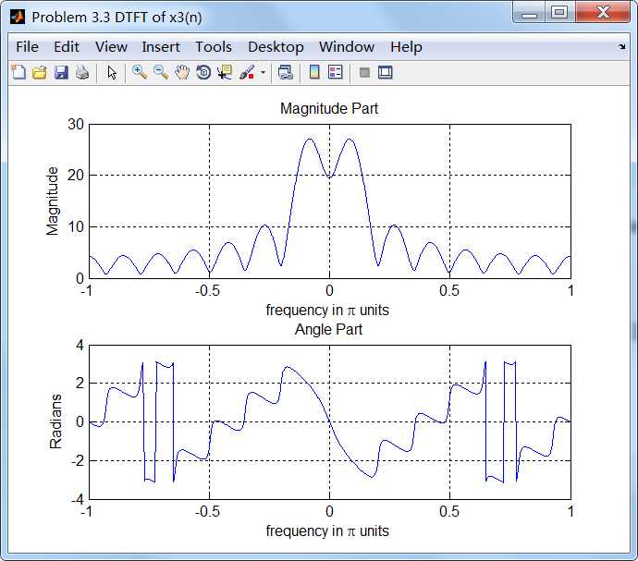Image resolution: width=638 pixels, height=561 pixels.
Task: Click the MATLAB icon in the title bar
Action: [18, 17]
